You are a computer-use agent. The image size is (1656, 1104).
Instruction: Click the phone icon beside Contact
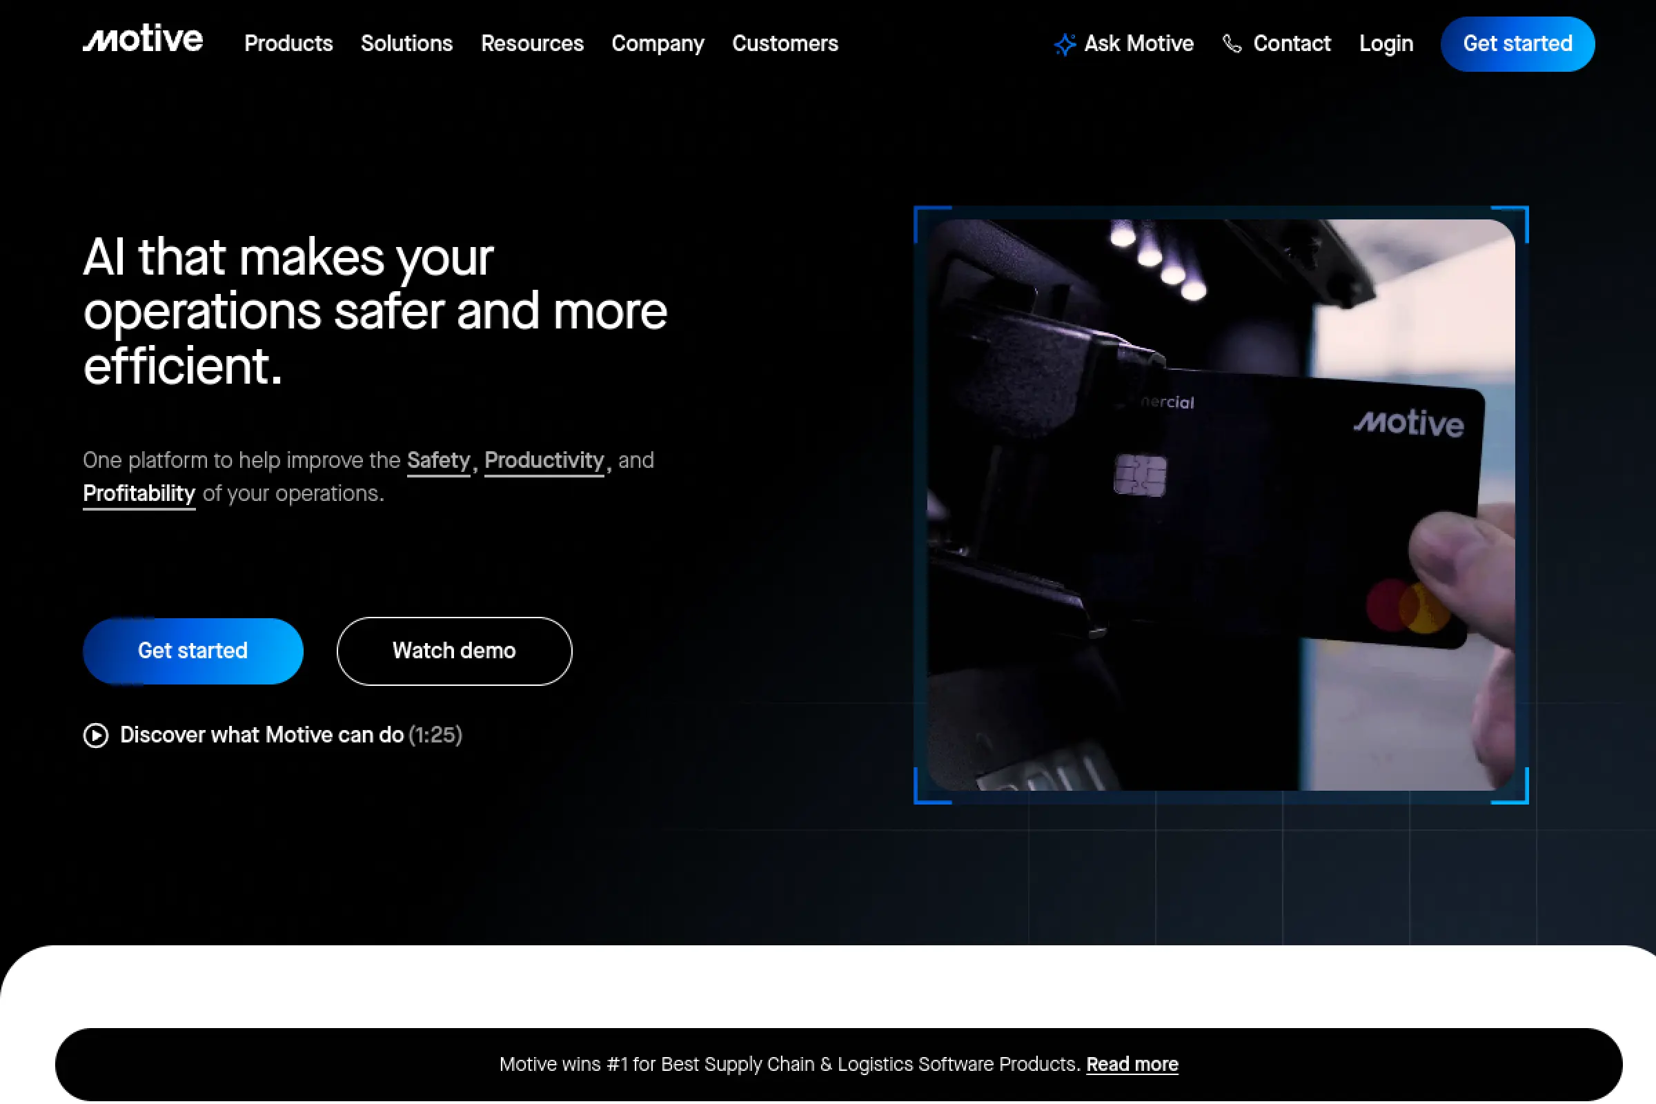tap(1232, 44)
